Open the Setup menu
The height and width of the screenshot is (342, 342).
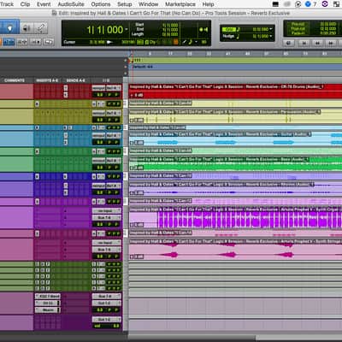[x=125, y=4]
